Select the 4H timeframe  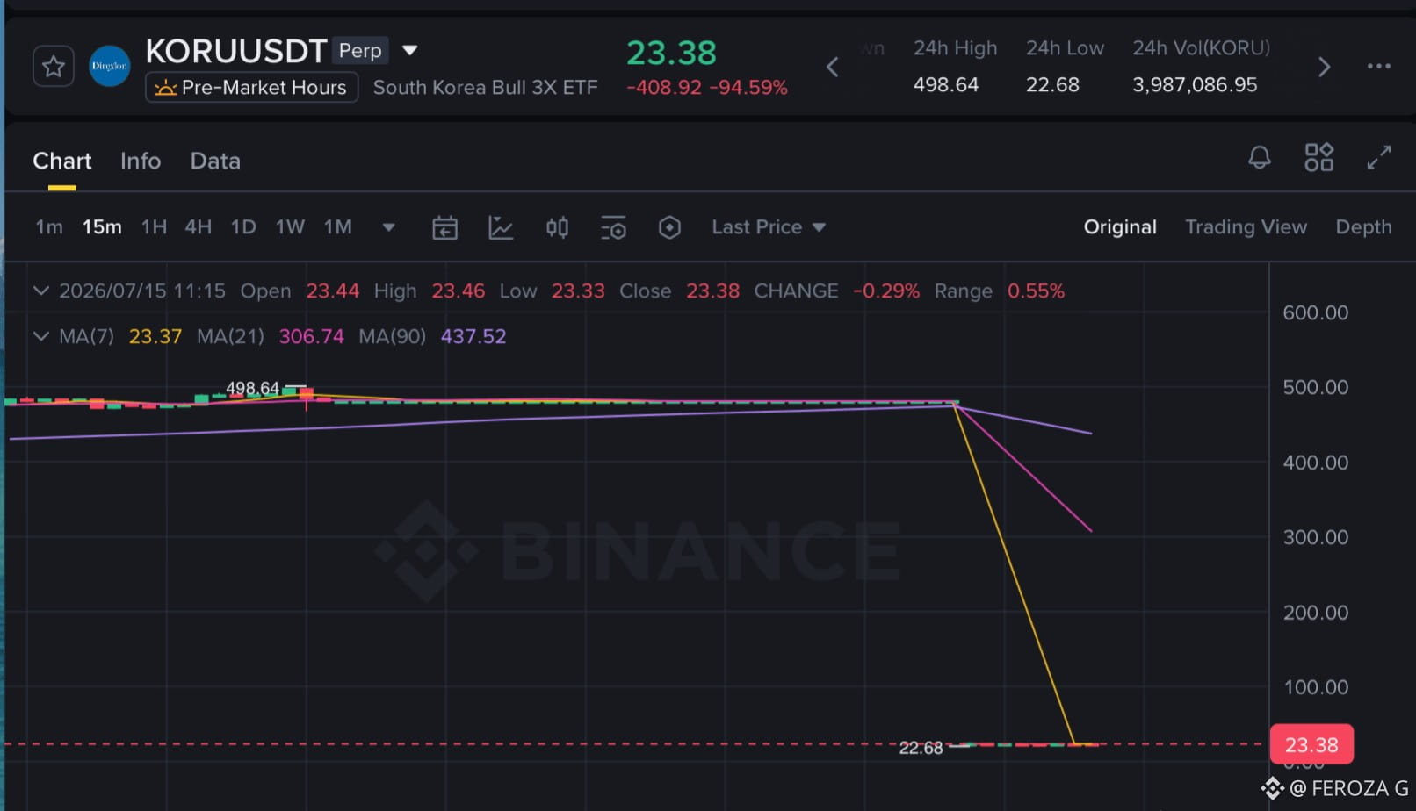[x=198, y=227]
